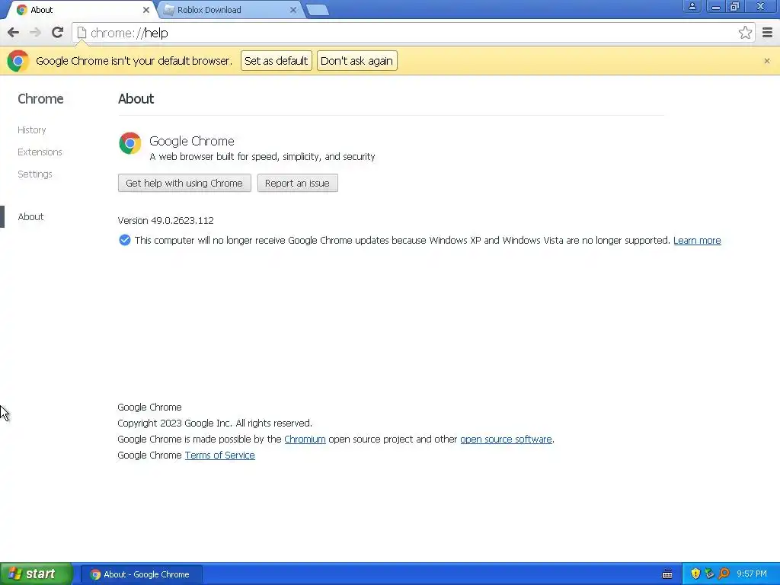Click the Version 49.0.2623.112 text

[165, 220]
